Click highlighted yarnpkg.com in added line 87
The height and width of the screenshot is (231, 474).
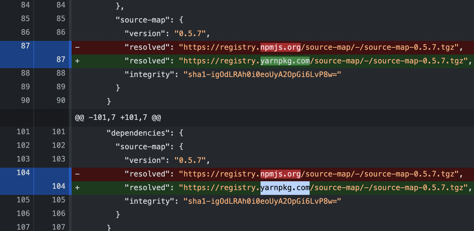tap(285, 61)
